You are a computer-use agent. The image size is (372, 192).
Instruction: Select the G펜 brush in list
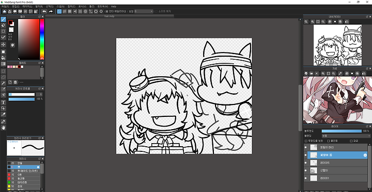point(23,174)
